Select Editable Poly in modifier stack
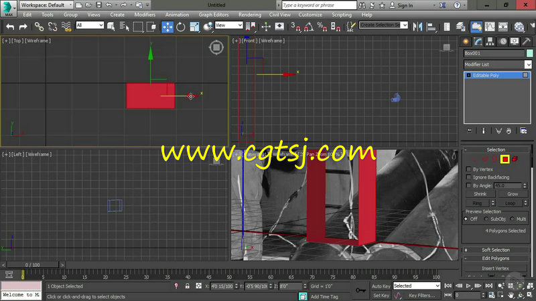Screen dimensions: 536x301 (x=497, y=75)
